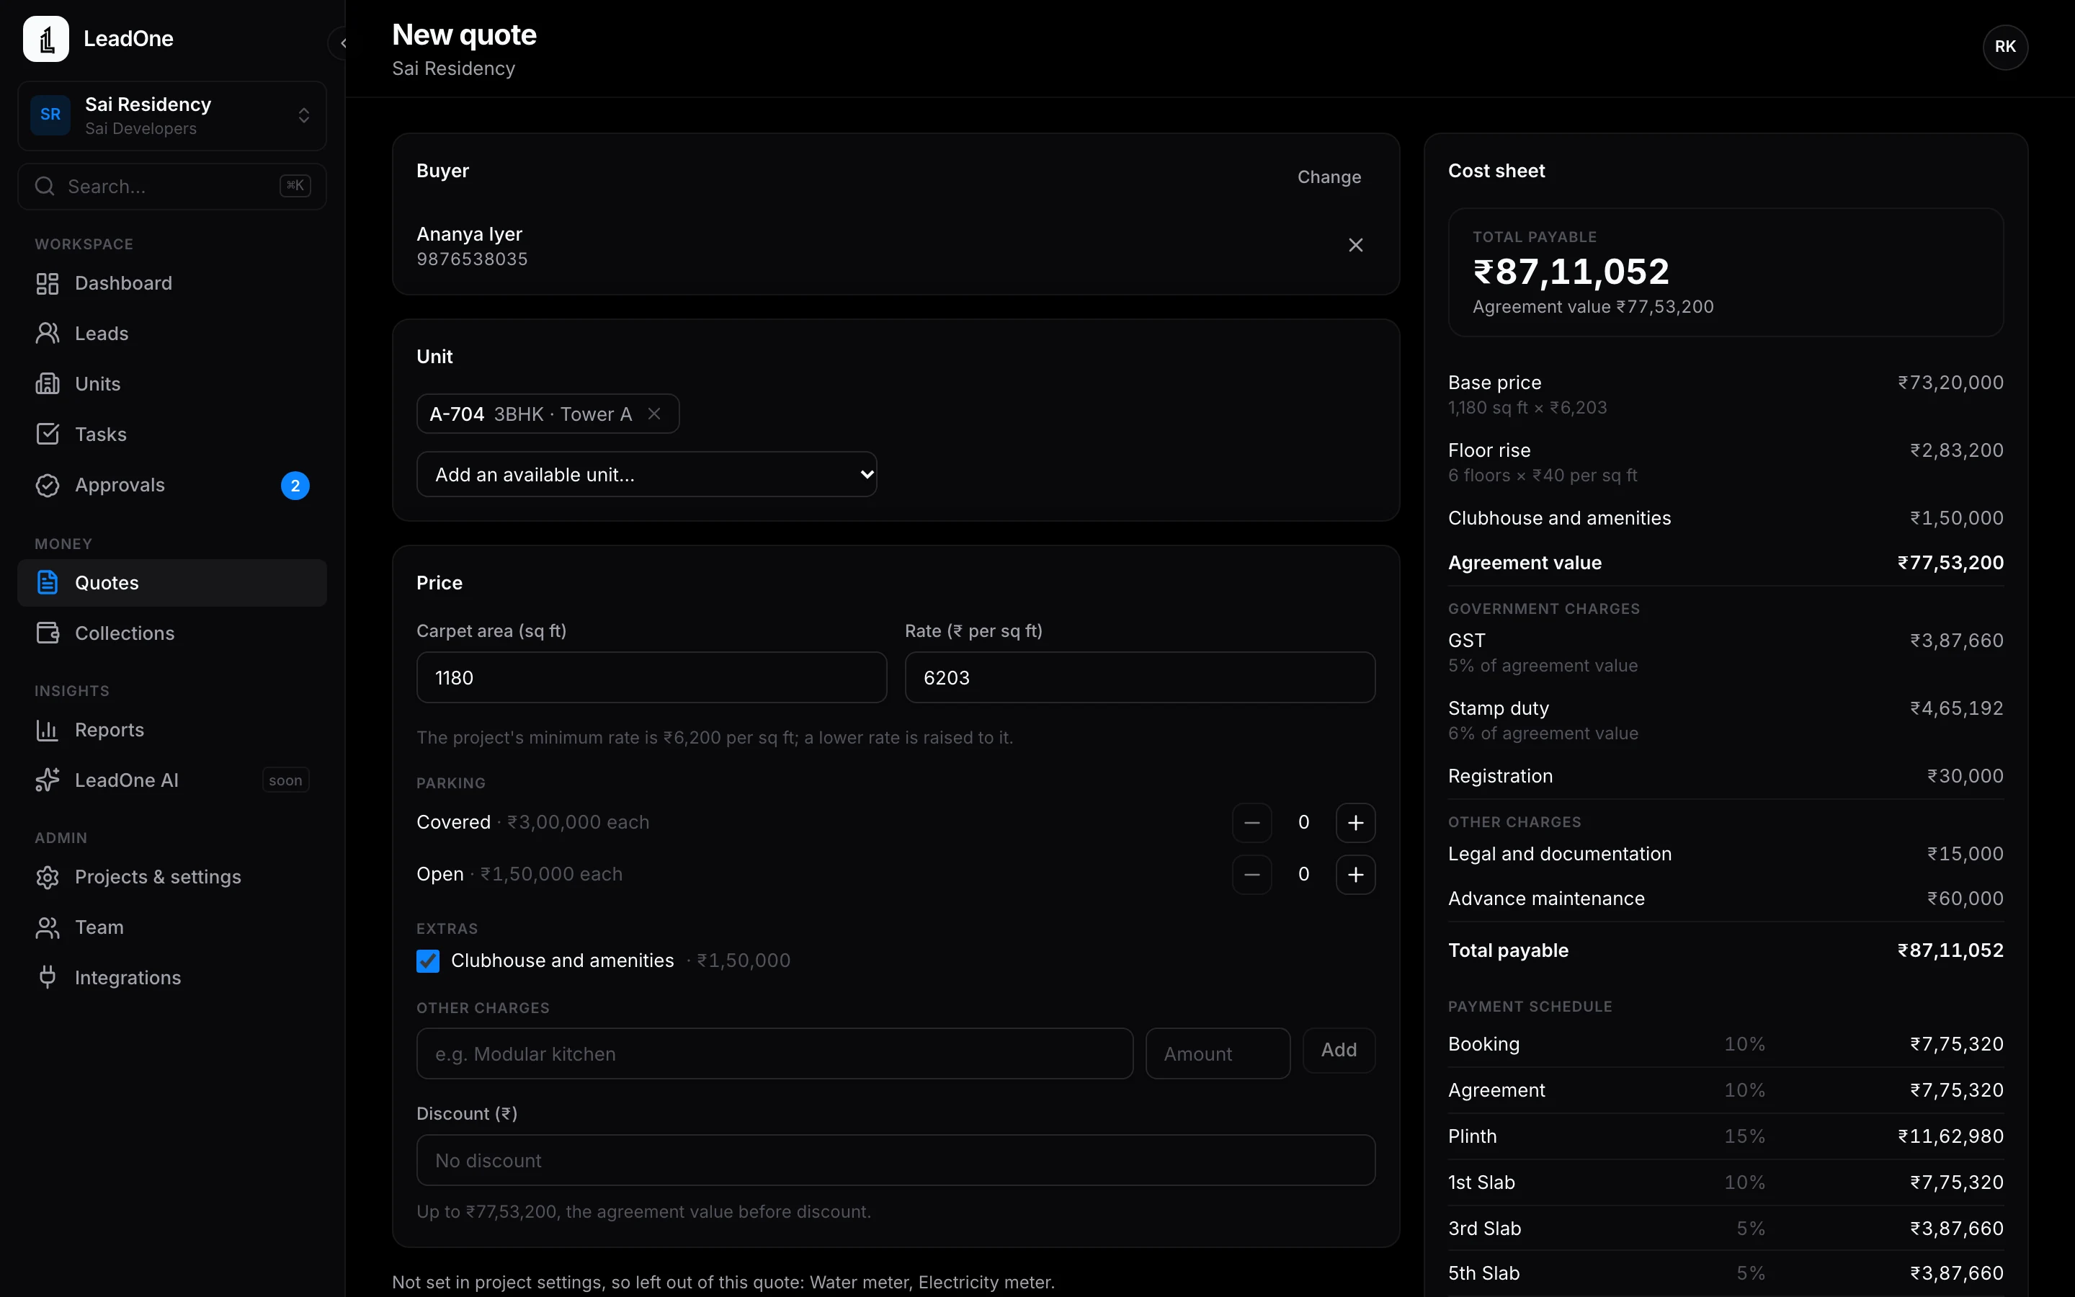Increase Covered parking count
Image resolution: width=2075 pixels, height=1297 pixels.
(1355, 823)
